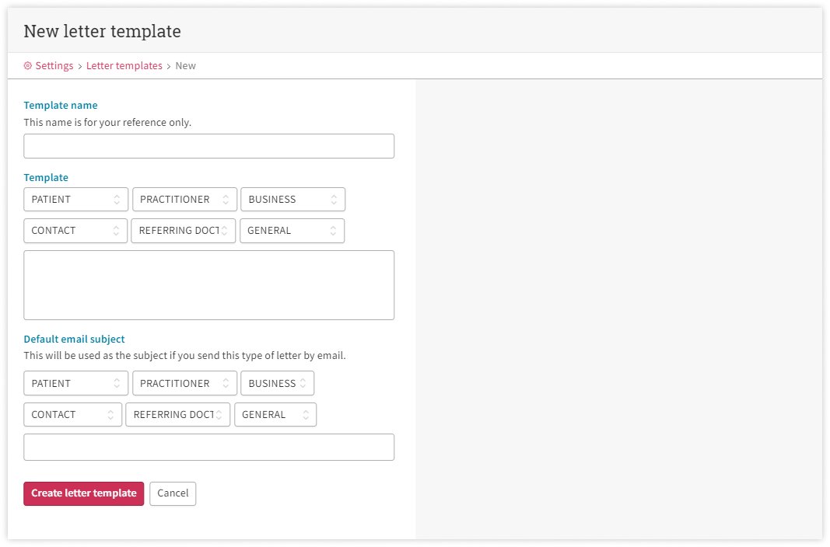Viewport: 830px width, 547px height.
Task: Open the email subject REFERRING DOCTOR dropdown
Action: (x=177, y=415)
